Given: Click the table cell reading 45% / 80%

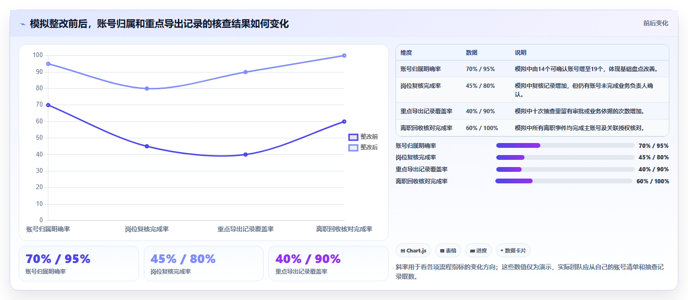Looking at the screenshot, I should pos(480,86).
